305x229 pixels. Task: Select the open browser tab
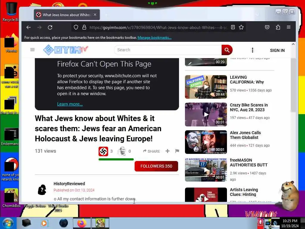(x=67, y=15)
